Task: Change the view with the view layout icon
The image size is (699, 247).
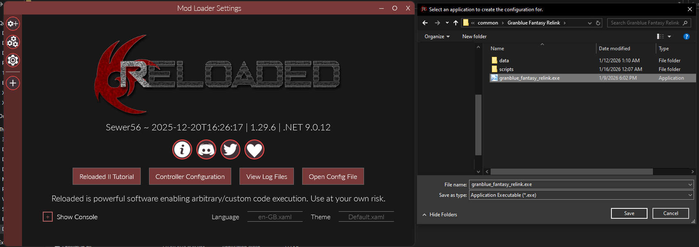Action: click(660, 37)
